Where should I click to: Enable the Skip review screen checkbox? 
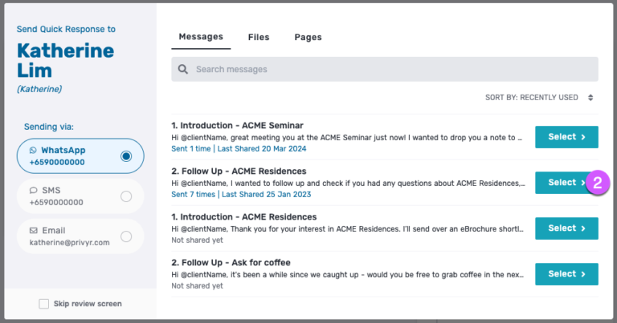[43, 304]
